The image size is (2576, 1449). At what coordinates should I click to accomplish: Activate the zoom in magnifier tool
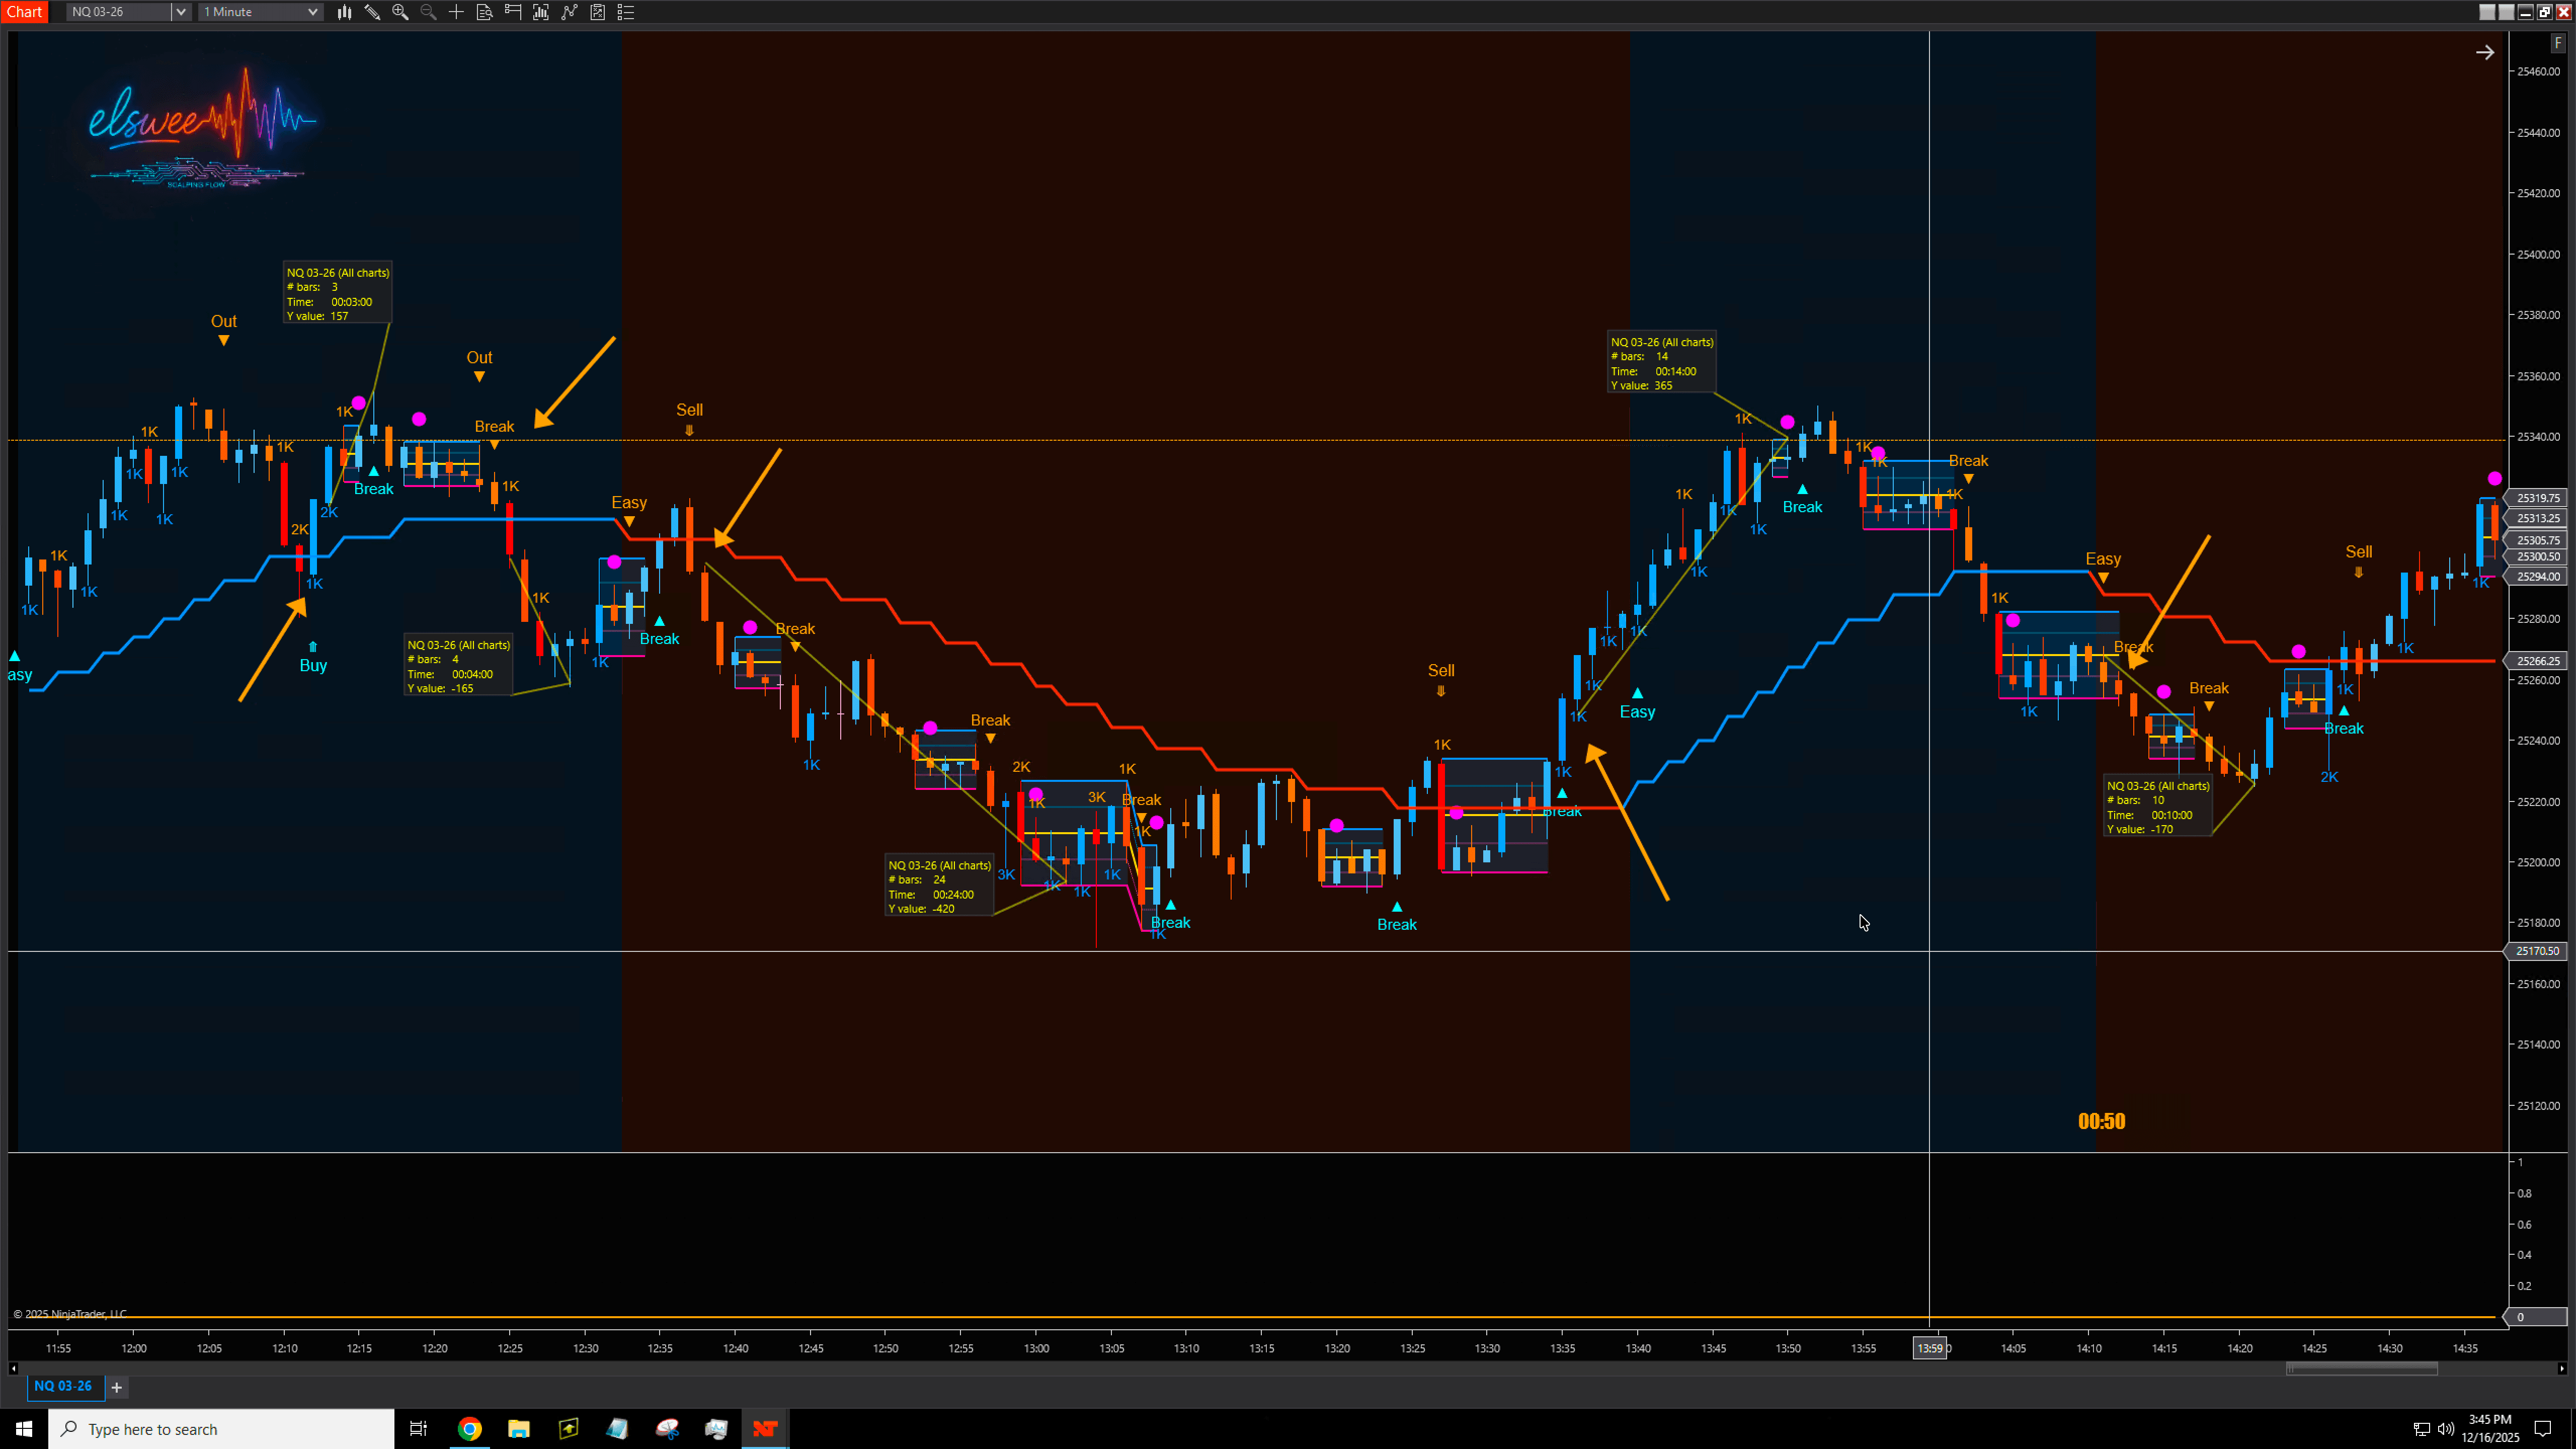[400, 12]
